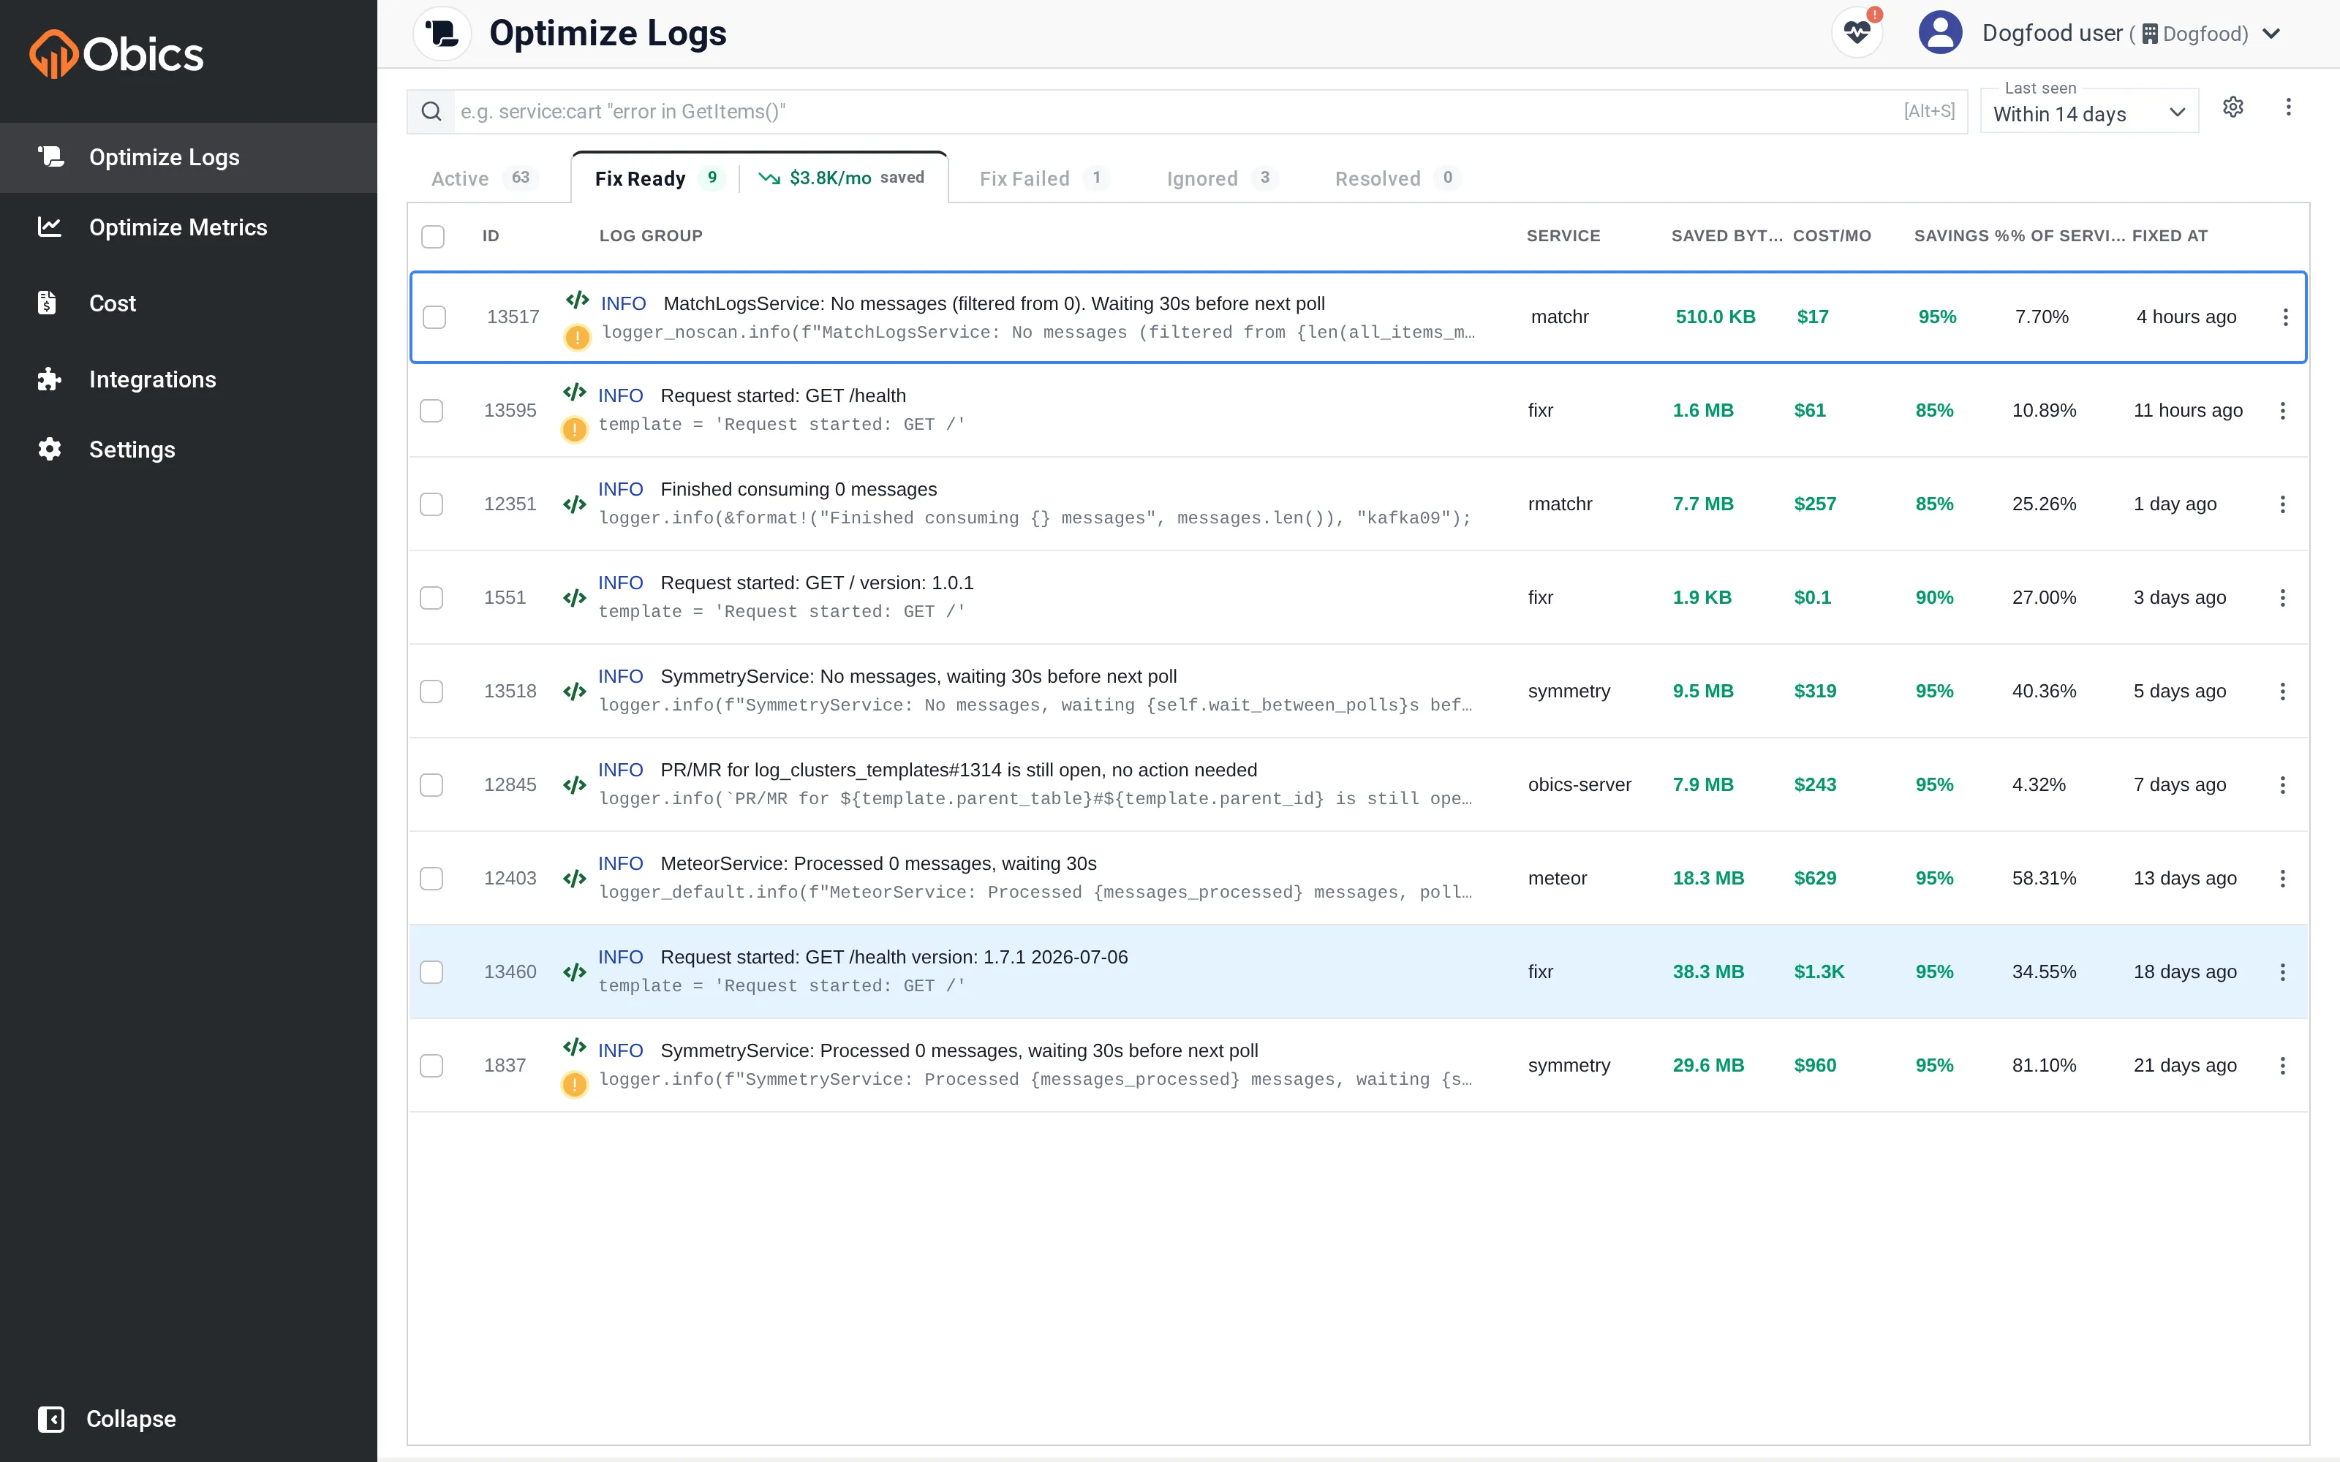Image resolution: width=2340 pixels, height=1462 pixels.
Task: Check the box for log 12403
Action: pos(431,878)
